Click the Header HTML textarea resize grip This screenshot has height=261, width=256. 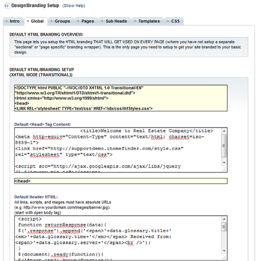click(x=224, y=258)
